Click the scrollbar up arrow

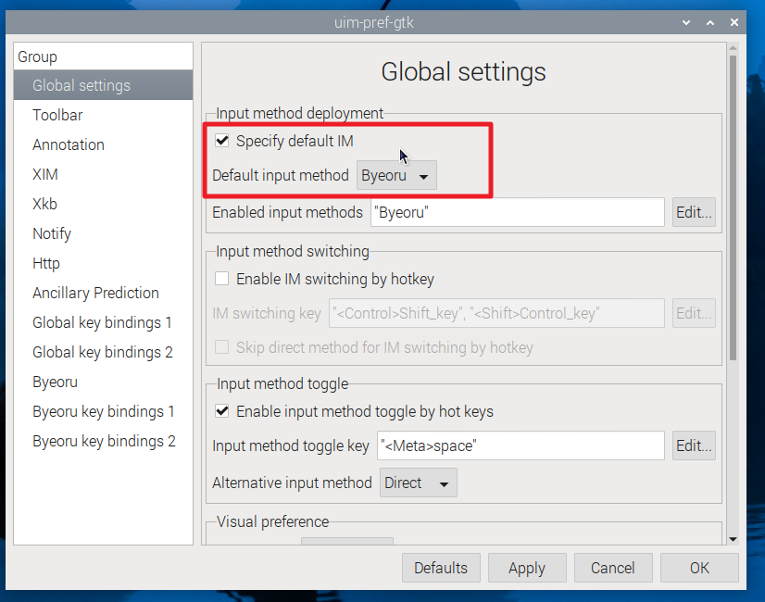tap(733, 48)
